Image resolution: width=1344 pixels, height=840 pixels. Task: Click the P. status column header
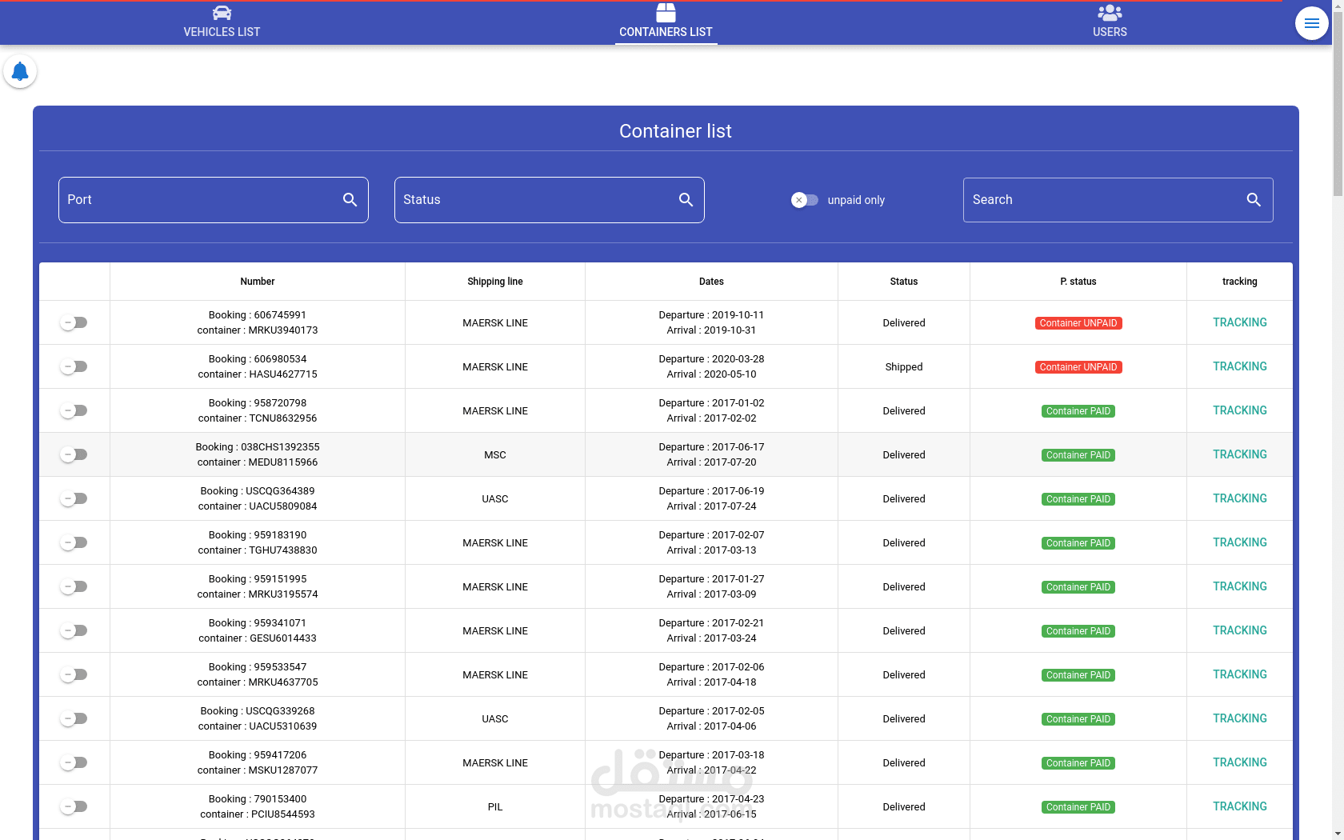click(x=1078, y=282)
